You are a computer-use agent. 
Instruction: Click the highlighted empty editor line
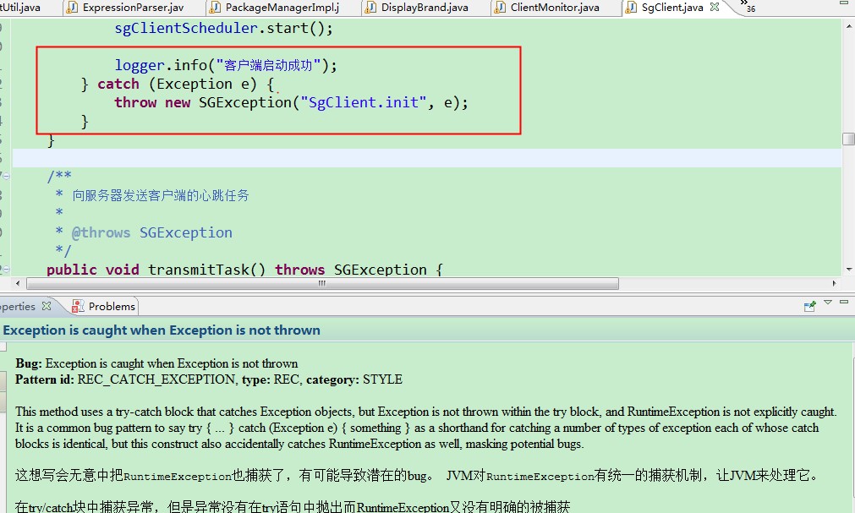click(427, 158)
